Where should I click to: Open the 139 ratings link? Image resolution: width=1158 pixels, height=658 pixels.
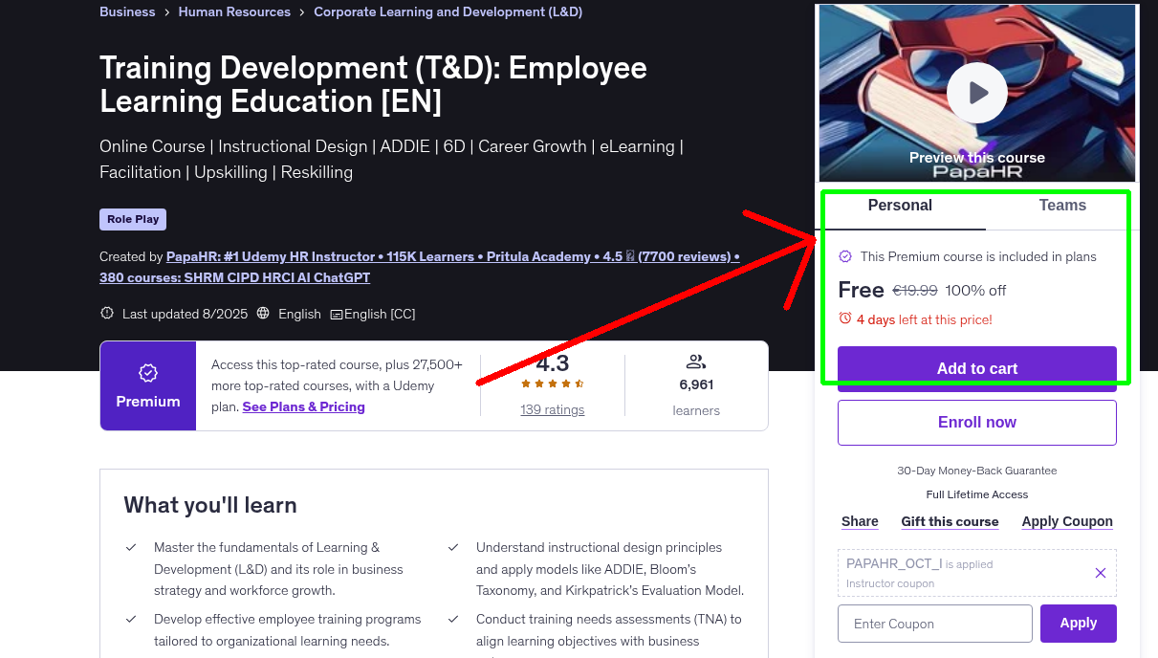coord(552,409)
